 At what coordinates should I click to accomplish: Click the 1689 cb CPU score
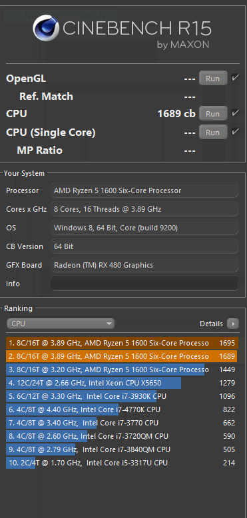point(176,114)
